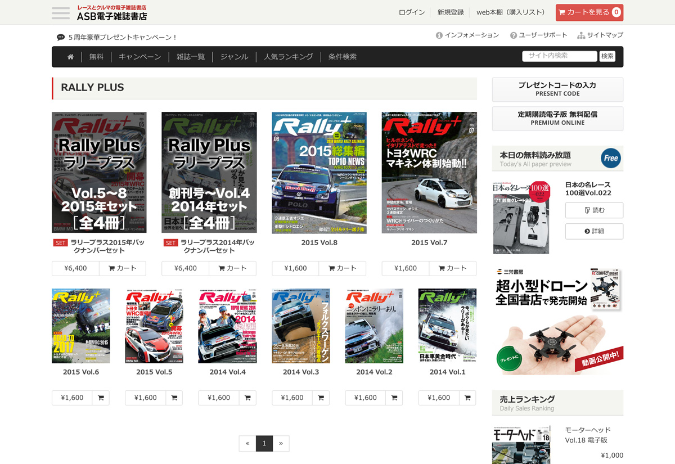Add 2014 Vol.1 to cart via icon
This screenshot has height=464, width=675.
click(467, 398)
